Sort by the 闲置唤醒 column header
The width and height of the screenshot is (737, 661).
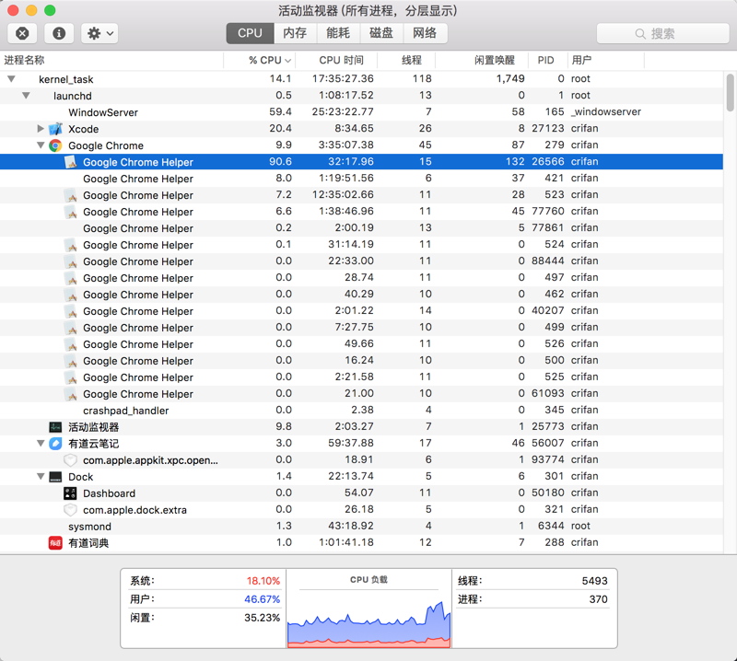(x=482, y=60)
